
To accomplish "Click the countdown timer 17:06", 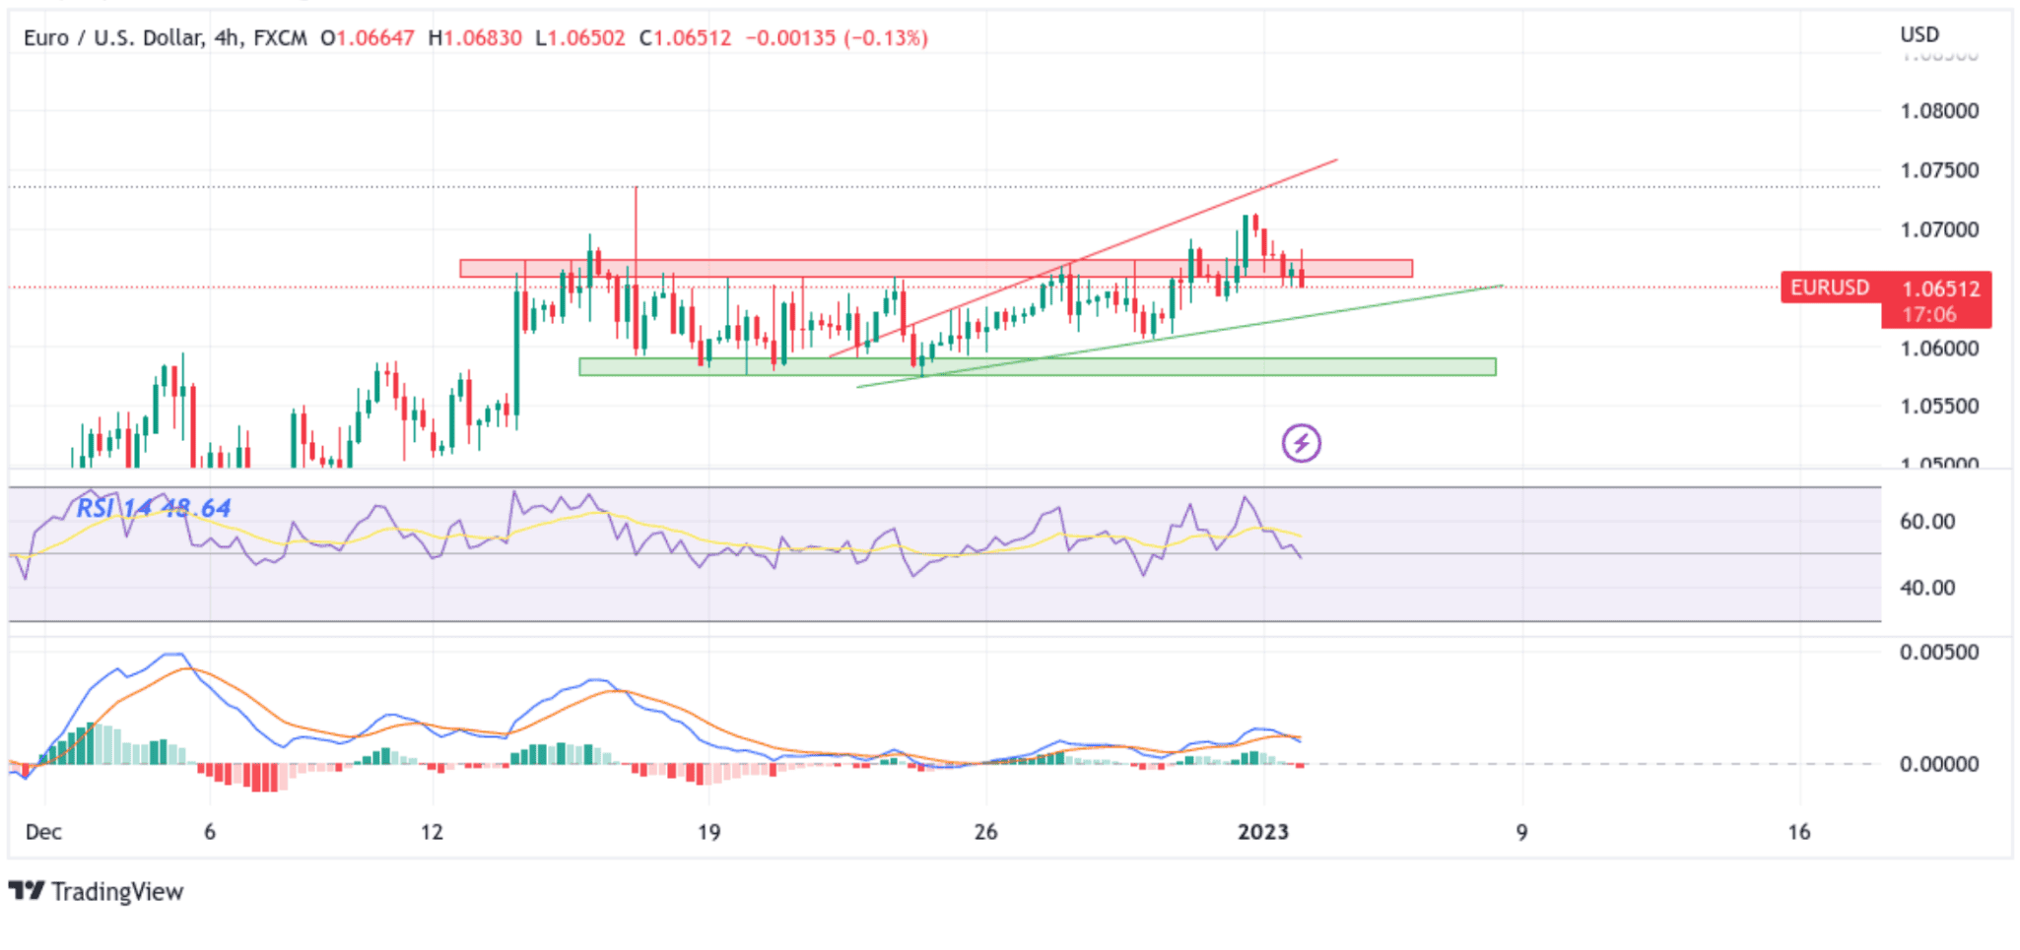I will (x=1929, y=315).
